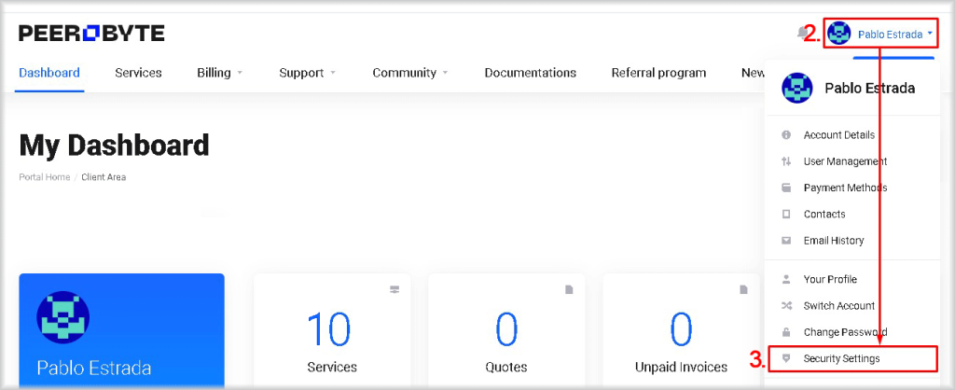Click the Payment Methods card icon
The image size is (955, 390).
pyautogui.click(x=786, y=188)
